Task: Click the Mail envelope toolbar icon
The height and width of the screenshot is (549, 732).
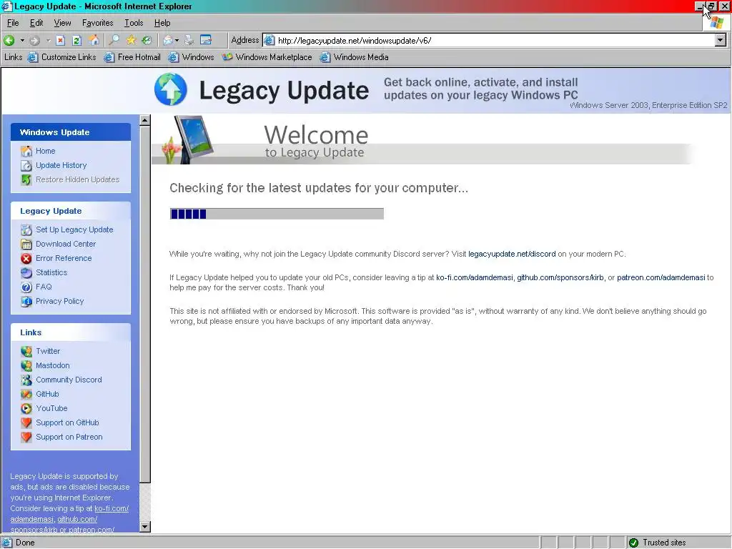Action: click(168, 41)
